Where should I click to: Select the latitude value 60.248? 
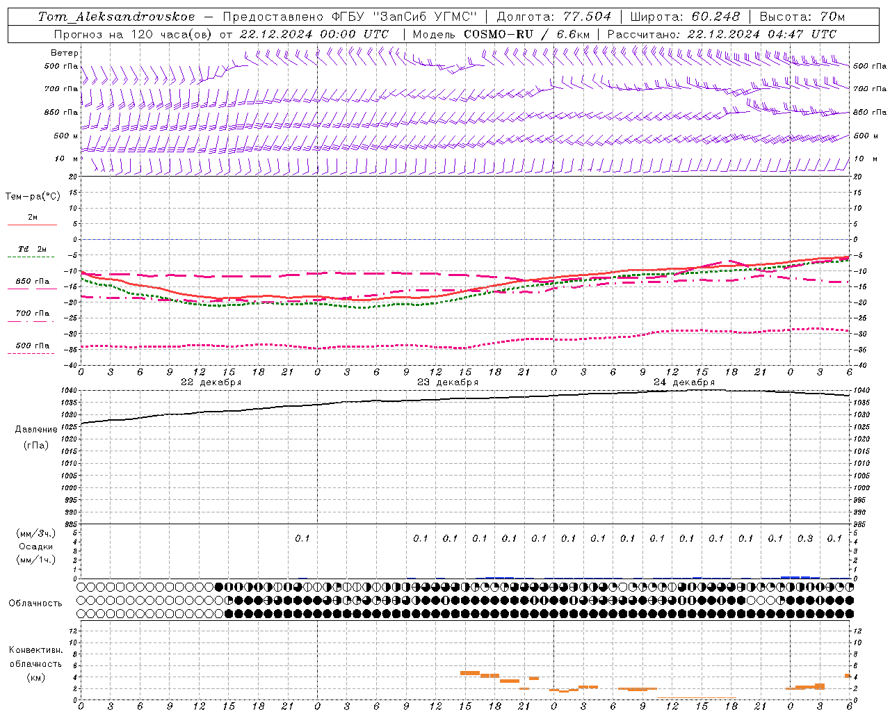click(x=715, y=17)
